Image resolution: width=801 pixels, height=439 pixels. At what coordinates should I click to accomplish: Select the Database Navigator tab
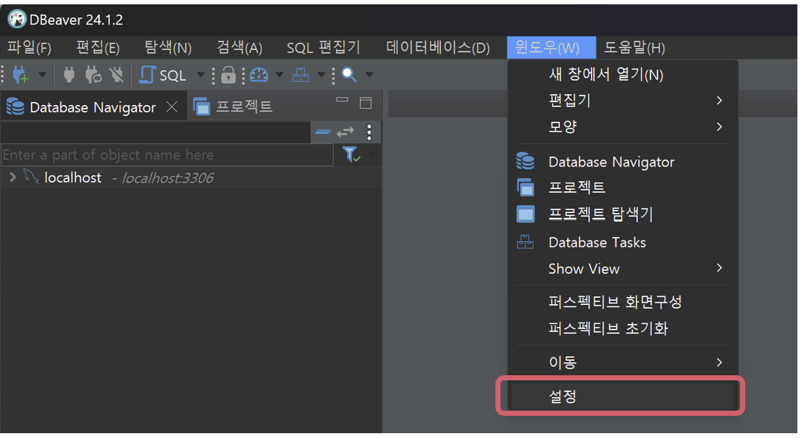click(93, 107)
